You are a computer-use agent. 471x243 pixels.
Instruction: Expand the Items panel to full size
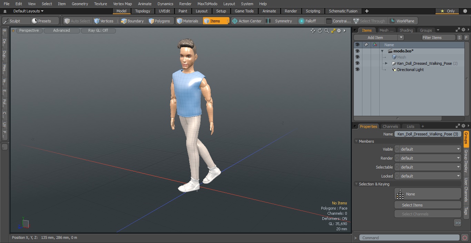(458, 30)
